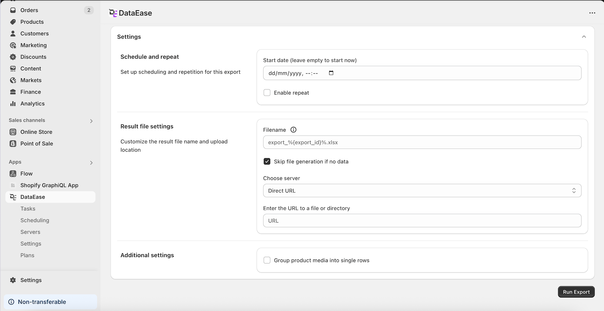Open DataEase app Settings submenu item
Viewport: 604px width, 311px height.
31,244
